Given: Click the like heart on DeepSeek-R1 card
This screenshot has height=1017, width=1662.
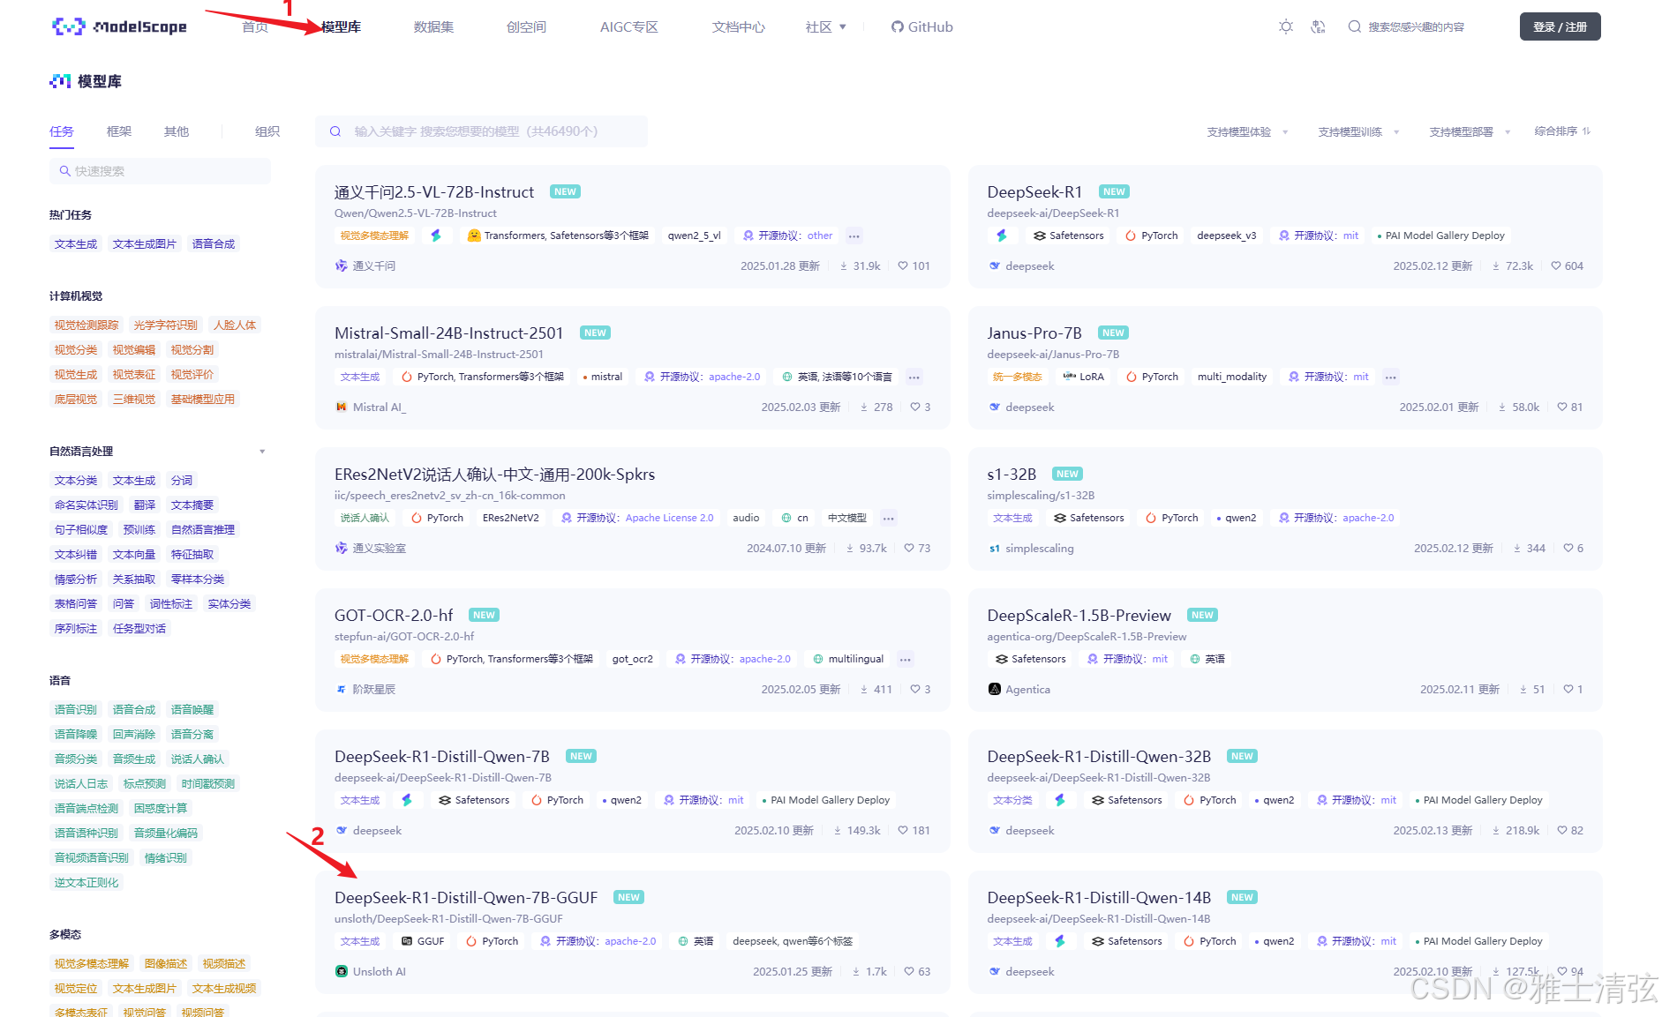Looking at the screenshot, I should click(x=1556, y=265).
